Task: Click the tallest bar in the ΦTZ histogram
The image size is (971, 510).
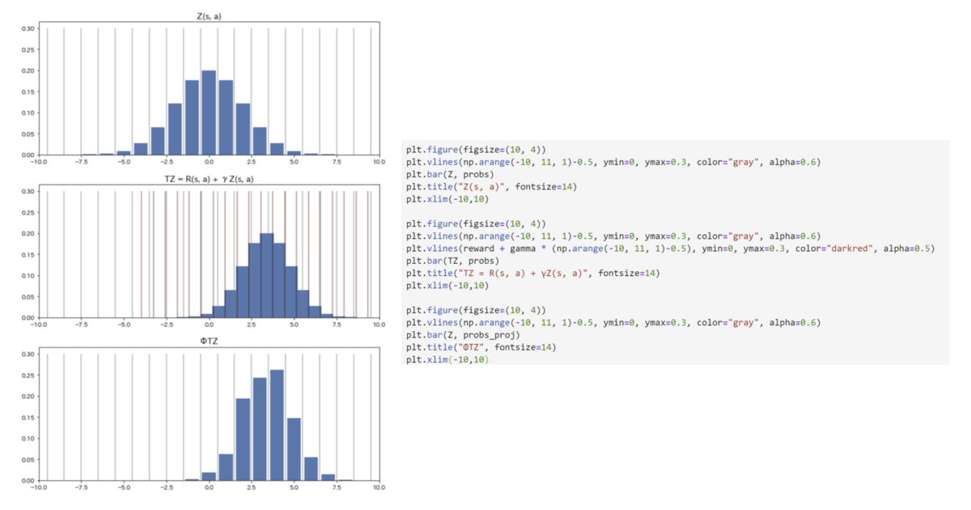Action: click(277, 425)
